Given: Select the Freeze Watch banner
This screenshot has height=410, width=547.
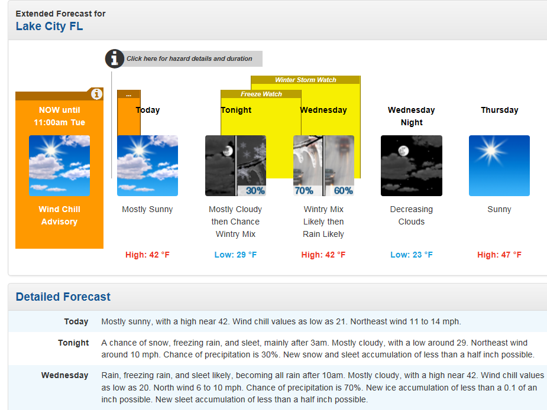Looking at the screenshot, I should [x=261, y=94].
